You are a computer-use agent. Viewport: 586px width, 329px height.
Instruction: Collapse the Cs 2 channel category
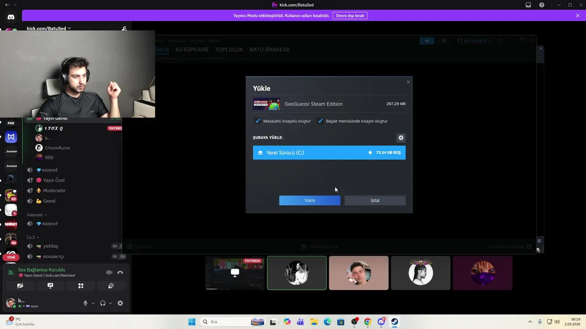[33, 237]
